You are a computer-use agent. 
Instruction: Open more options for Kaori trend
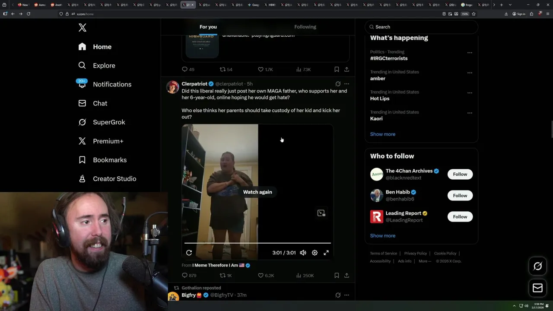click(470, 113)
